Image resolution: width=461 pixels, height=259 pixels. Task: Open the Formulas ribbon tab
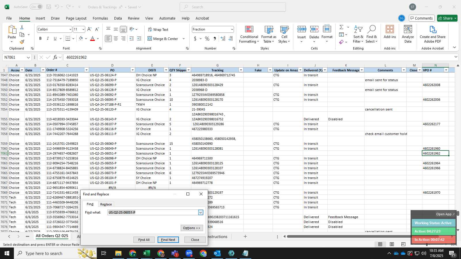tap(100, 18)
